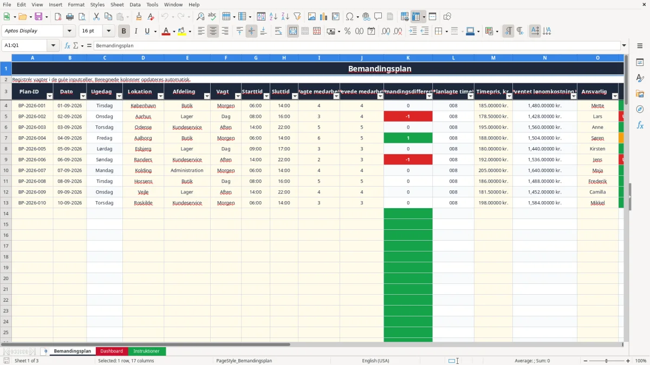Click the Cut scissors icon
Image resolution: width=650 pixels, height=365 pixels.
coord(96,17)
